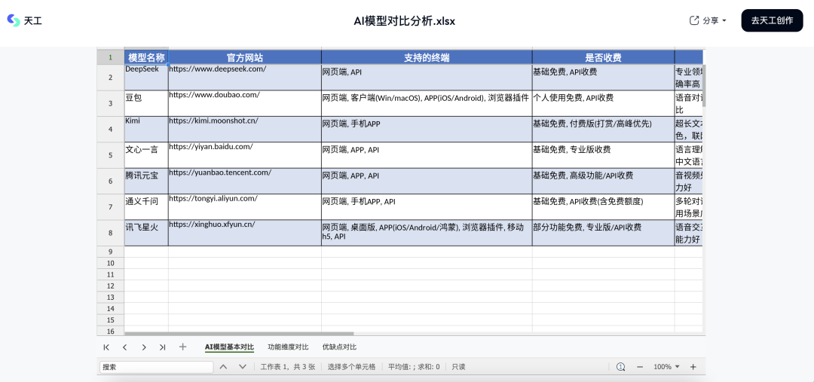The height and width of the screenshot is (382, 814).
Task: Open the 100% zoom level dropdown
Action: click(x=666, y=367)
